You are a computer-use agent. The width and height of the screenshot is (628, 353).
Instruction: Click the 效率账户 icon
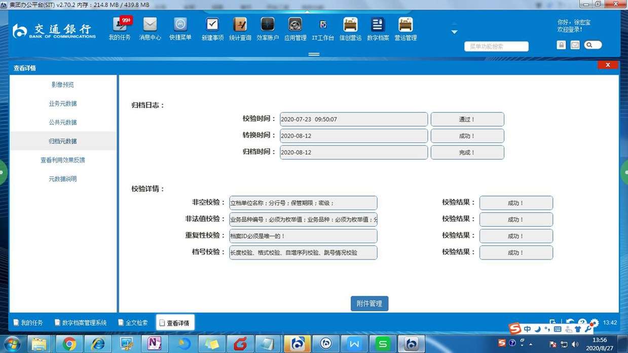tap(267, 28)
